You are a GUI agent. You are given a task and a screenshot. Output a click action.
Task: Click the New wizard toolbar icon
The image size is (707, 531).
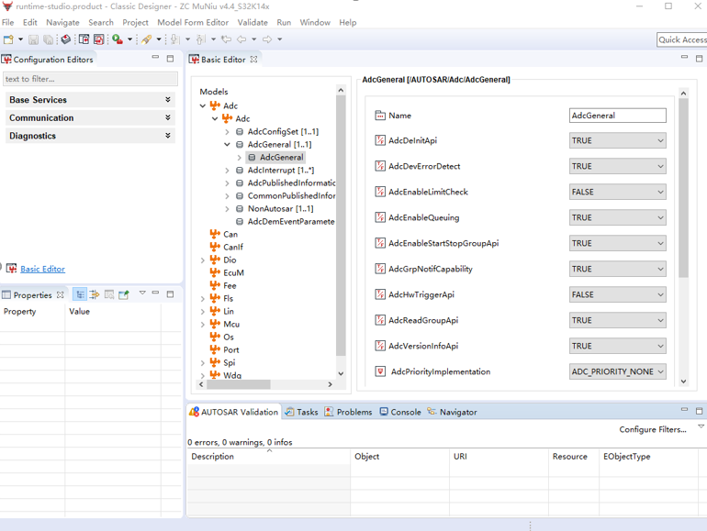[x=8, y=39]
